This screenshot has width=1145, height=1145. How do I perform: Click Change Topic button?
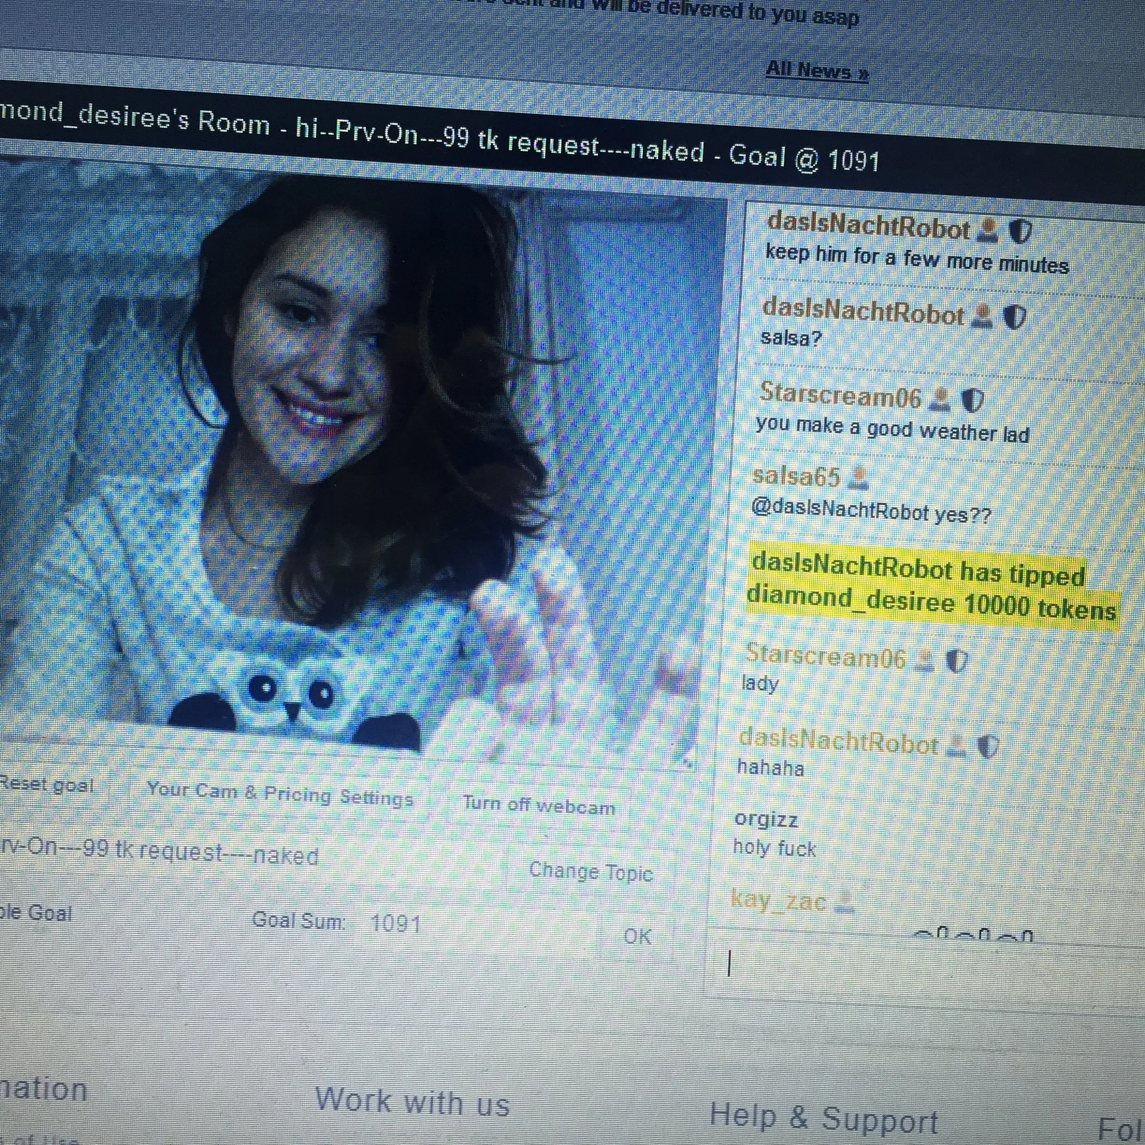pyautogui.click(x=590, y=872)
